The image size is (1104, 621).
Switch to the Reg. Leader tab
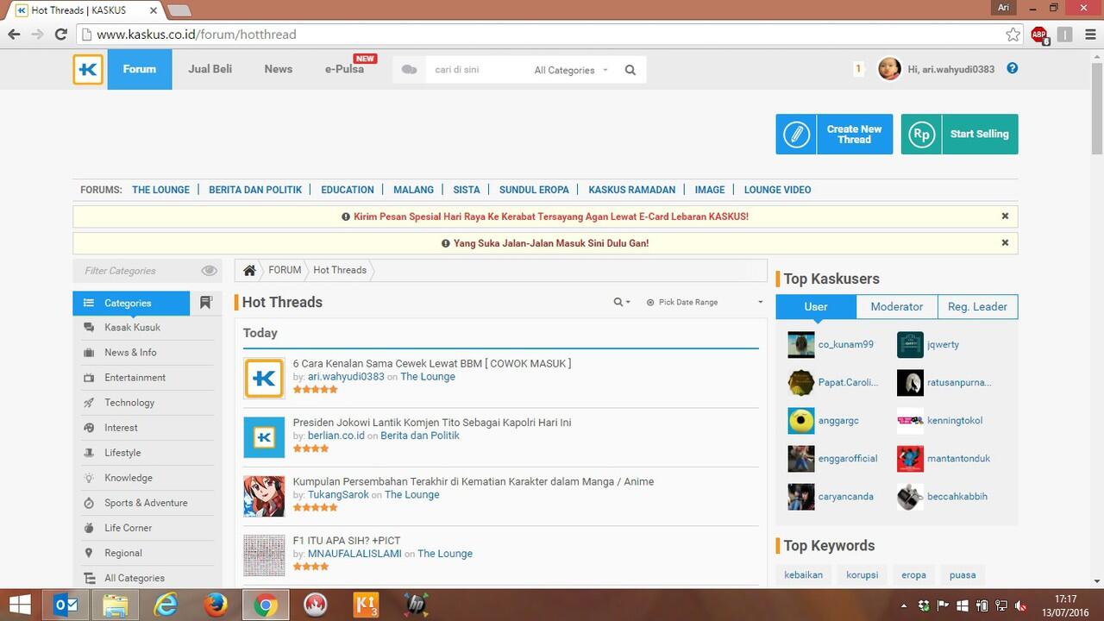pyautogui.click(x=978, y=307)
